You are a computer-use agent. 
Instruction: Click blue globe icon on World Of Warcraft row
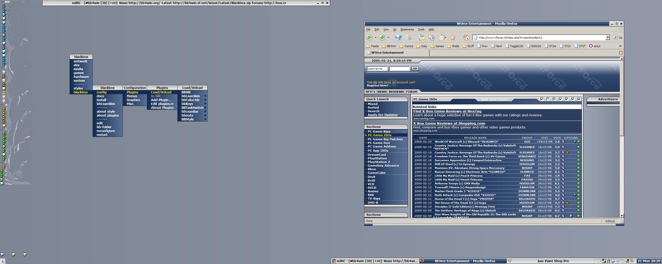(575, 142)
